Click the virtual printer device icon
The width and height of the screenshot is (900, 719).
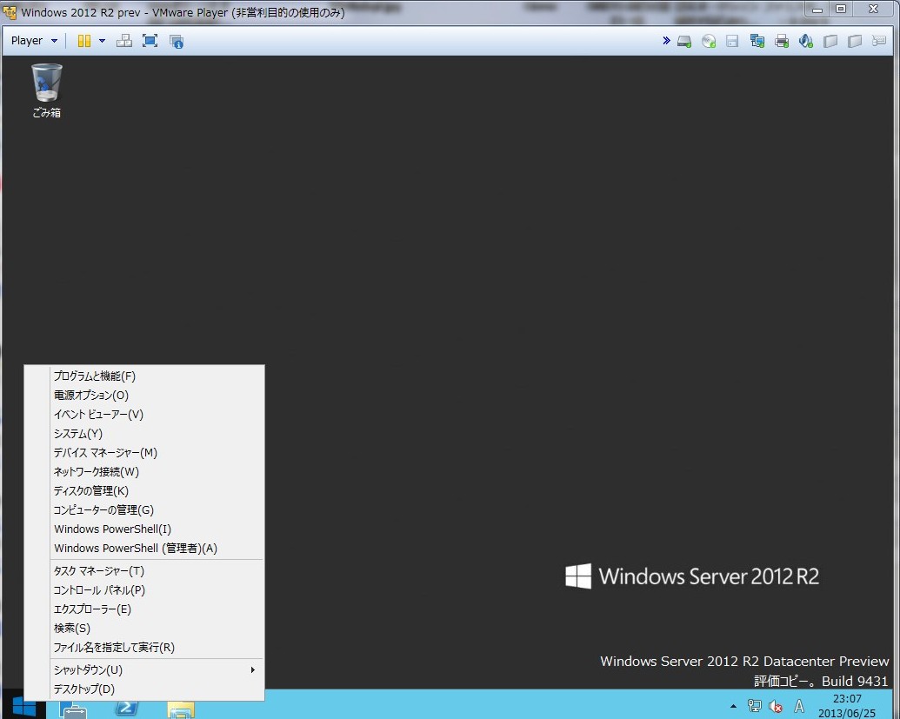(x=781, y=40)
